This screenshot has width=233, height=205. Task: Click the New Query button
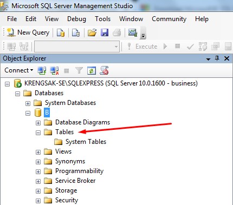click(28, 32)
